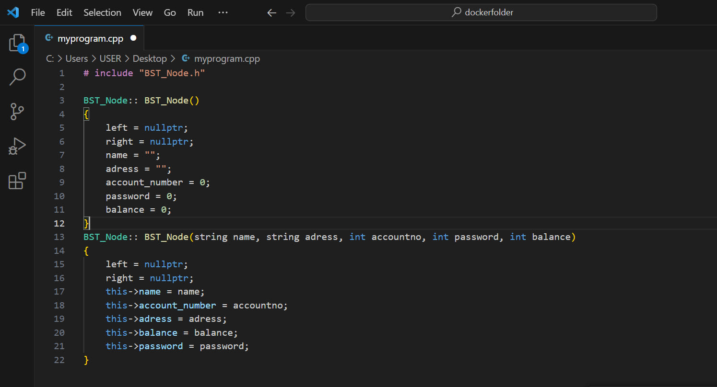Click myprogram.cpp in the breadcrumb path
Image resolution: width=717 pixels, height=387 pixels.
point(227,59)
